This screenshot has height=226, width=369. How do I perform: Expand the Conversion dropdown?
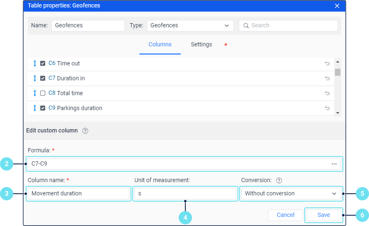[x=291, y=193]
